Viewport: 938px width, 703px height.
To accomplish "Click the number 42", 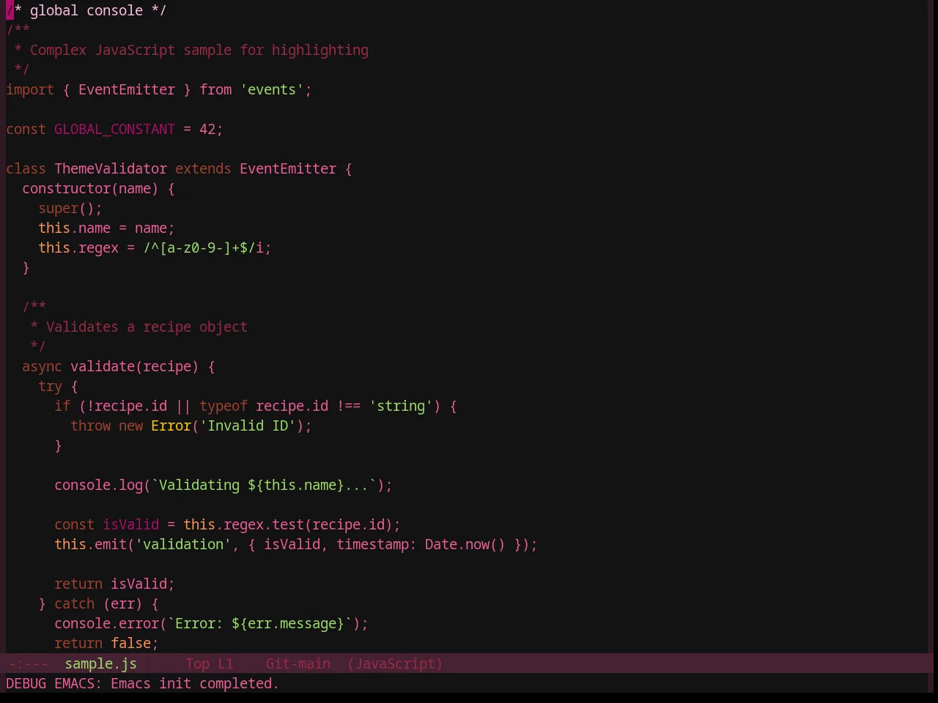I will (x=207, y=129).
